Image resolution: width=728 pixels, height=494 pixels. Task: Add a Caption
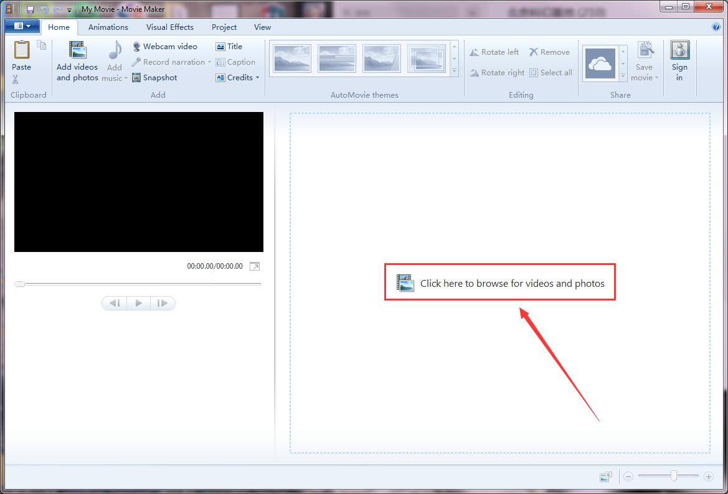click(x=235, y=62)
